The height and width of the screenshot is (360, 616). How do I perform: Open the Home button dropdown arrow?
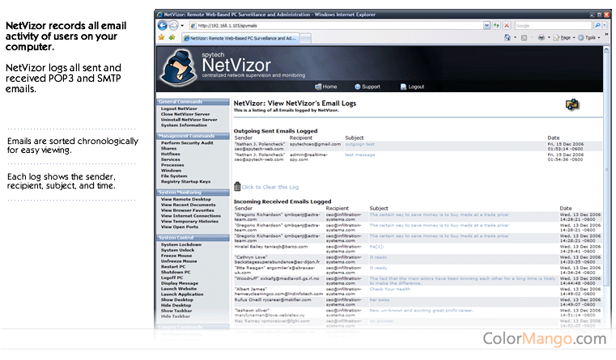[515, 38]
